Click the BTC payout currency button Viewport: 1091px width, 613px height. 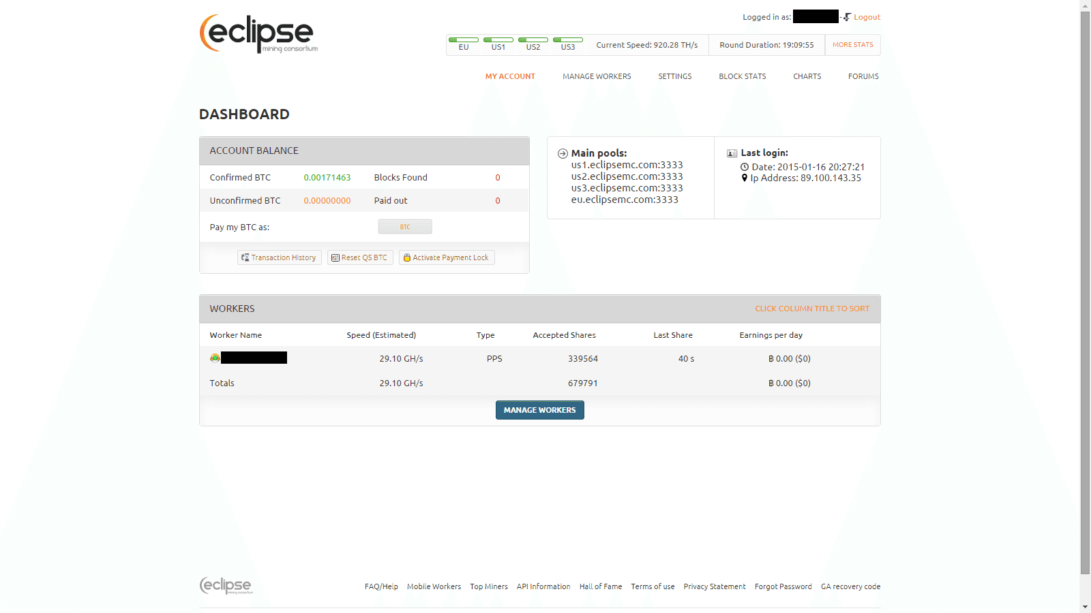(405, 227)
